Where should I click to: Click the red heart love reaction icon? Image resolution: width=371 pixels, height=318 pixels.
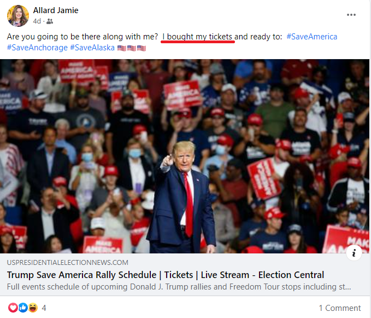coord(13,308)
